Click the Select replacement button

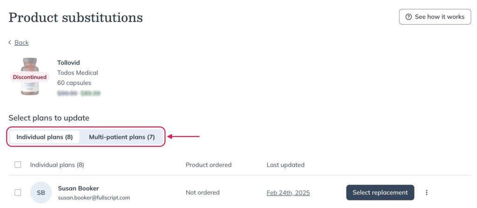380,193
